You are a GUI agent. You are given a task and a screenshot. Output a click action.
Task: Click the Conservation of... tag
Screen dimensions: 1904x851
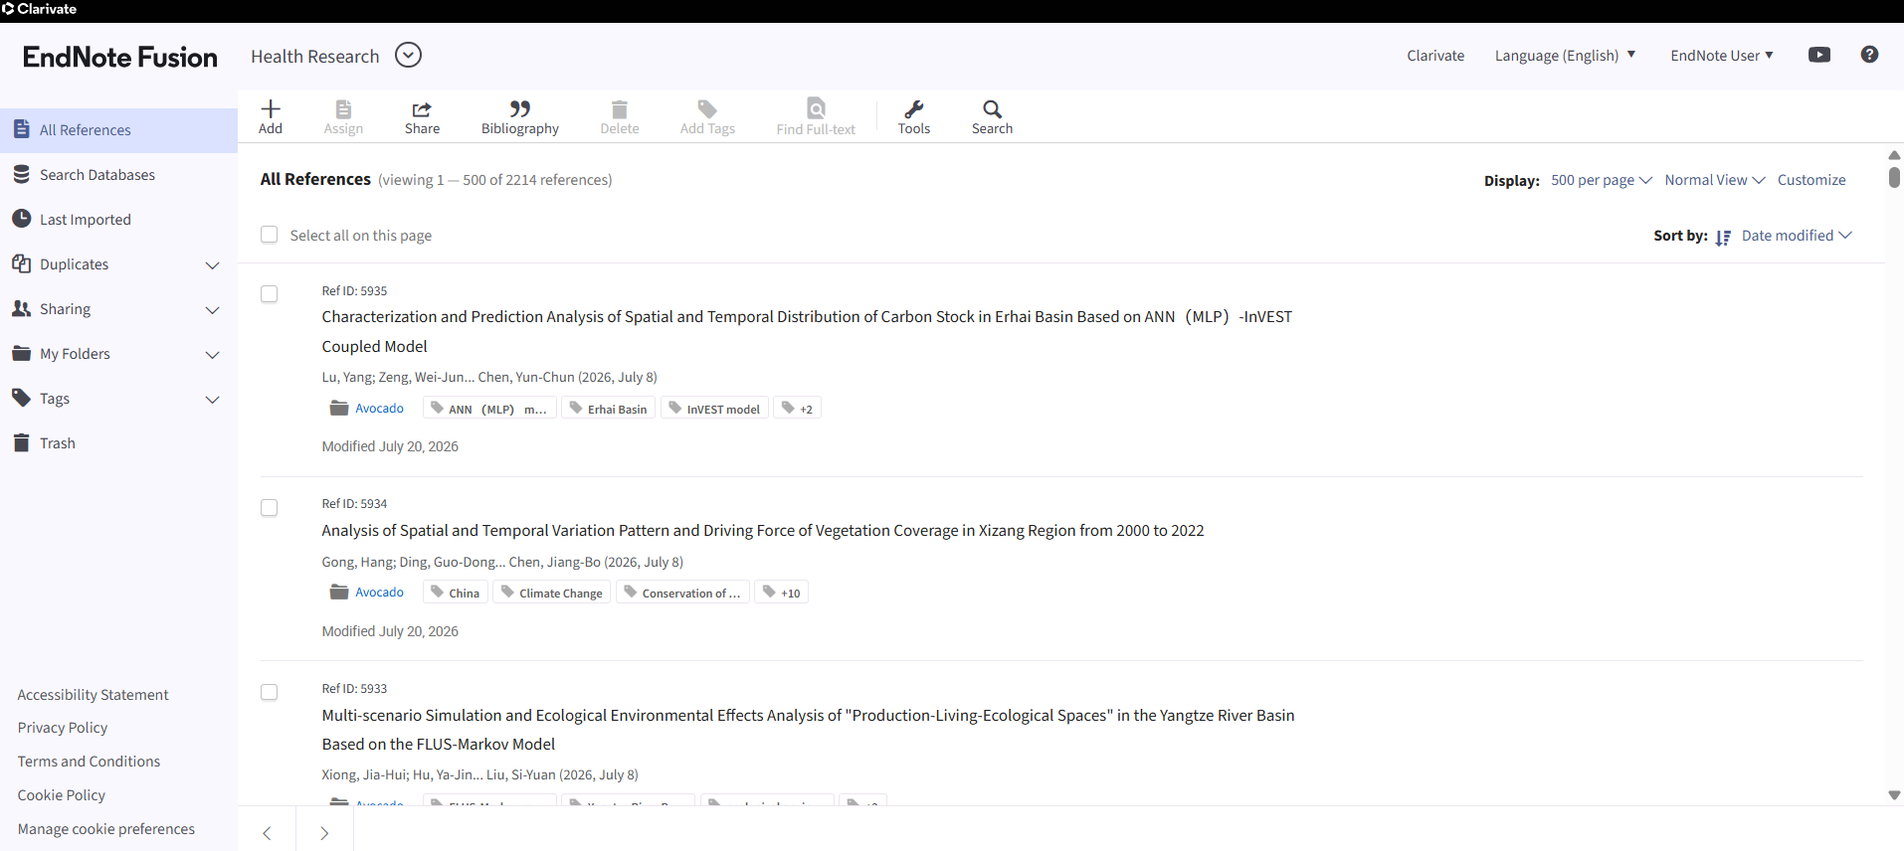click(682, 593)
